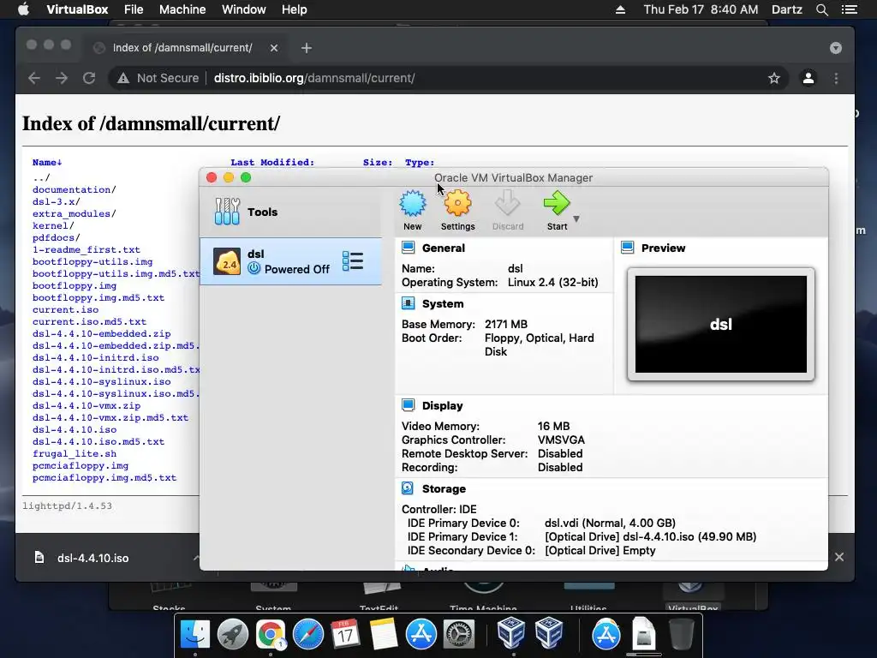Go back in Chrome browser
Screen dimensions: 877x658
point(34,78)
